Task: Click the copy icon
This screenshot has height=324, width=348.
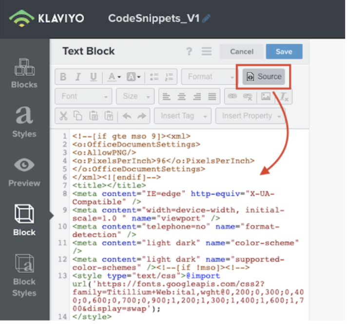Action: 78,116
